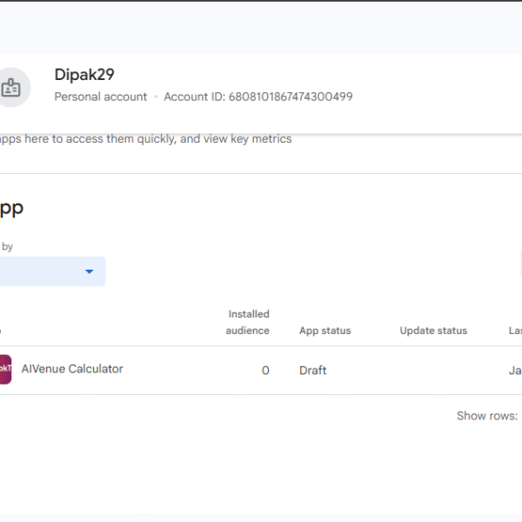522x522 pixels.
Task: Click the Update status column header
Action: point(433,331)
